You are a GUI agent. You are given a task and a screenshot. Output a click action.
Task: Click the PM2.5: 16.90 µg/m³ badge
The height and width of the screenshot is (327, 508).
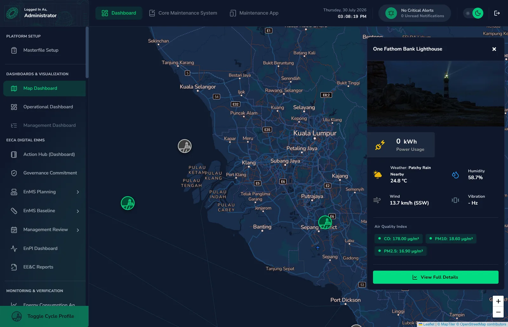pos(401,251)
